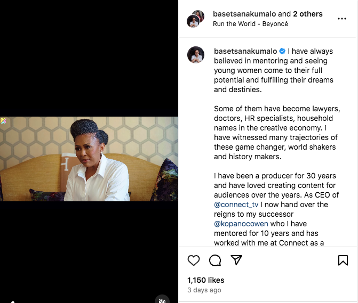Screen dimensions: 358x303
Task: Click the video to pause playback
Action: click(x=89, y=159)
